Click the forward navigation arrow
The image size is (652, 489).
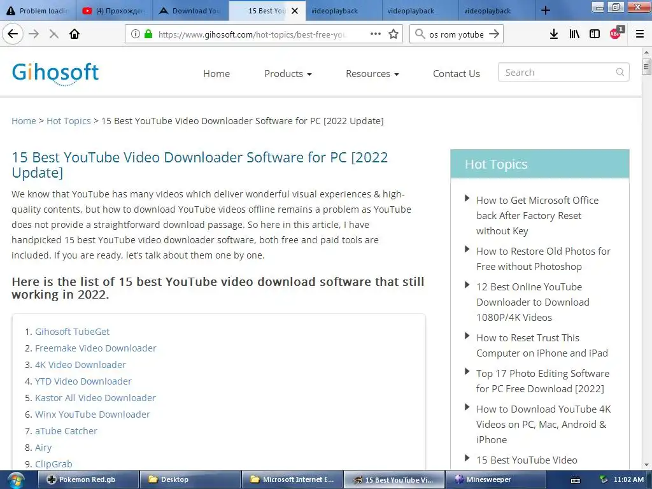click(34, 34)
